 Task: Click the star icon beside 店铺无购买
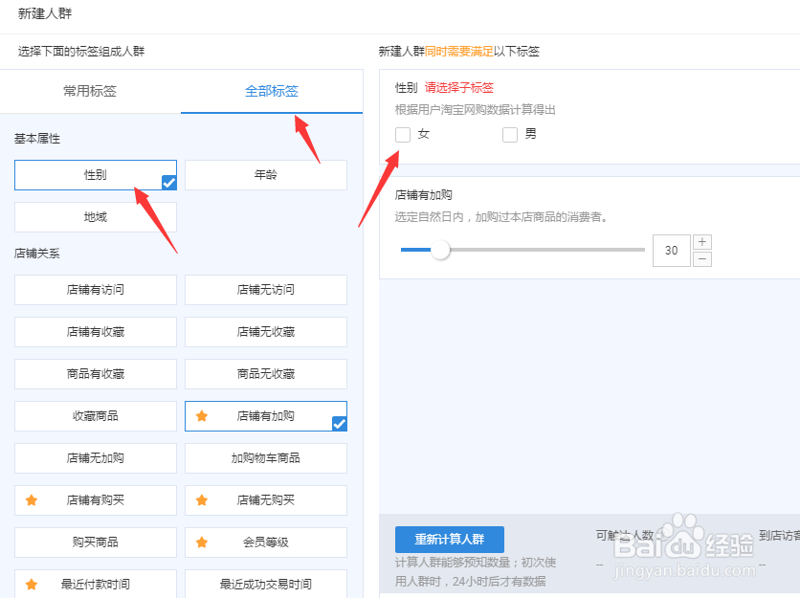coord(201,500)
